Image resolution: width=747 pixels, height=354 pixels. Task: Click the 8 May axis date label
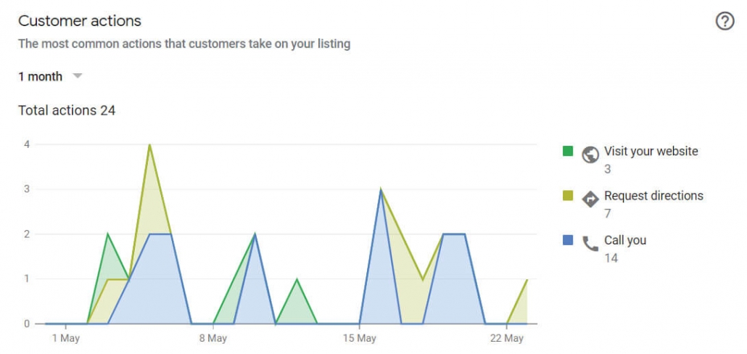[212, 338]
